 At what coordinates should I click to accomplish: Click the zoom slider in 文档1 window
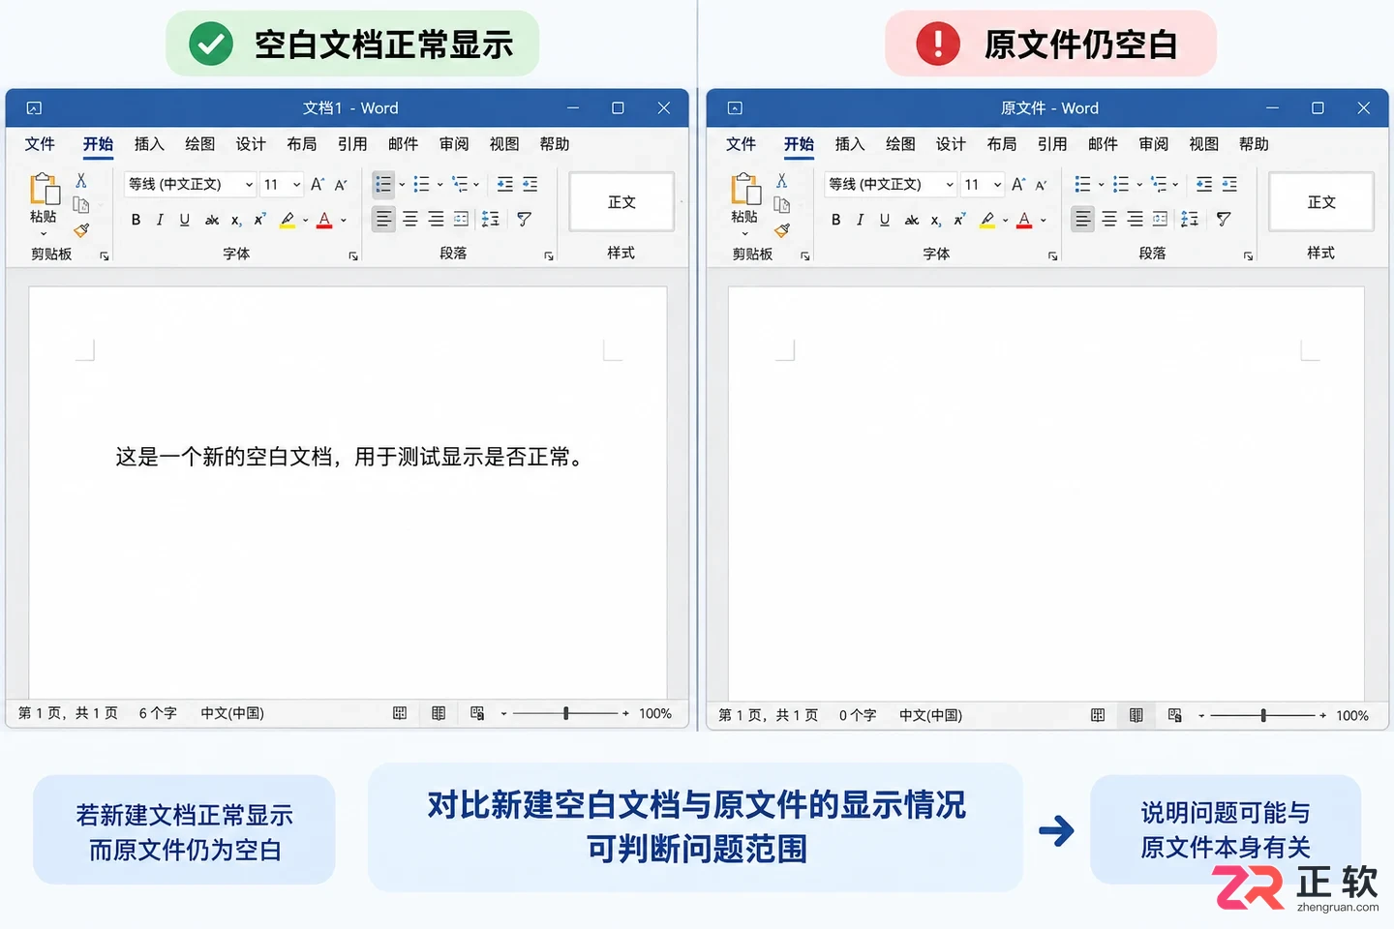(x=566, y=713)
